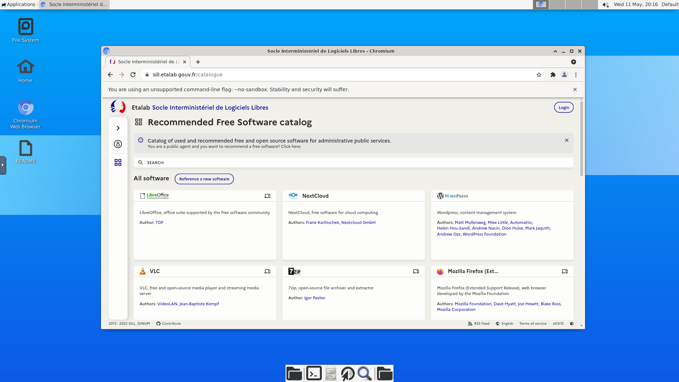Click the VLC cone icon

click(x=142, y=271)
